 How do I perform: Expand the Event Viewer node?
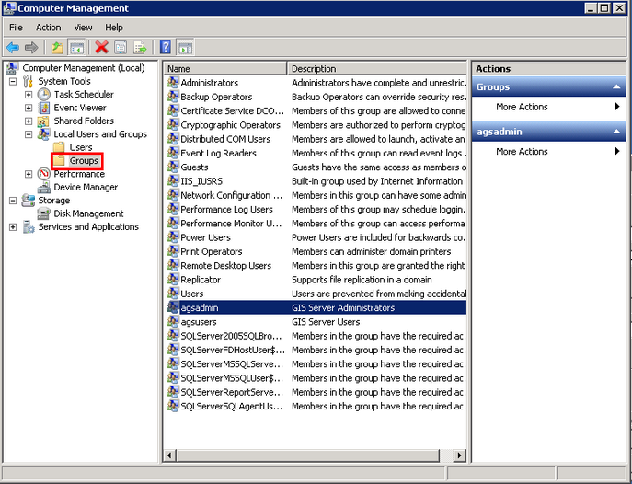click(29, 108)
